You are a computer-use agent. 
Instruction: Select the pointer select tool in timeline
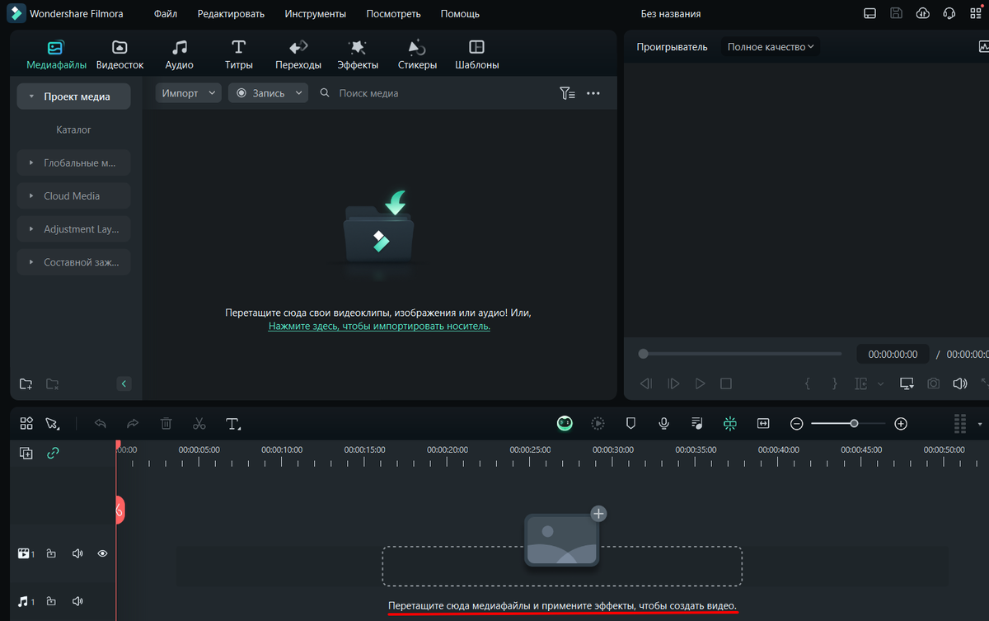[53, 423]
